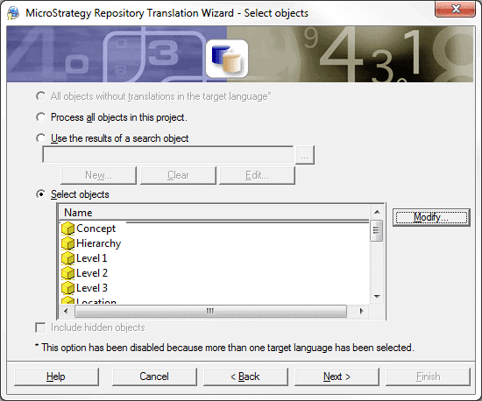Close the wizard window with X
Image resolution: width=482 pixels, height=401 pixels.
[456, 9]
